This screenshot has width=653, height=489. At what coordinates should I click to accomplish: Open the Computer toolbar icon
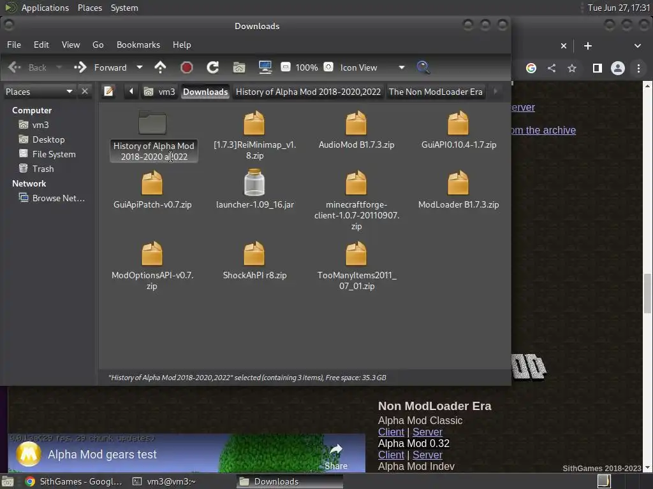pyautogui.click(x=265, y=67)
